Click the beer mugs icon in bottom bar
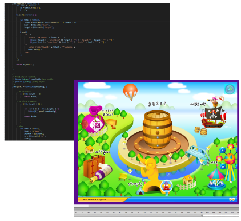 click(x=232, y=199)
